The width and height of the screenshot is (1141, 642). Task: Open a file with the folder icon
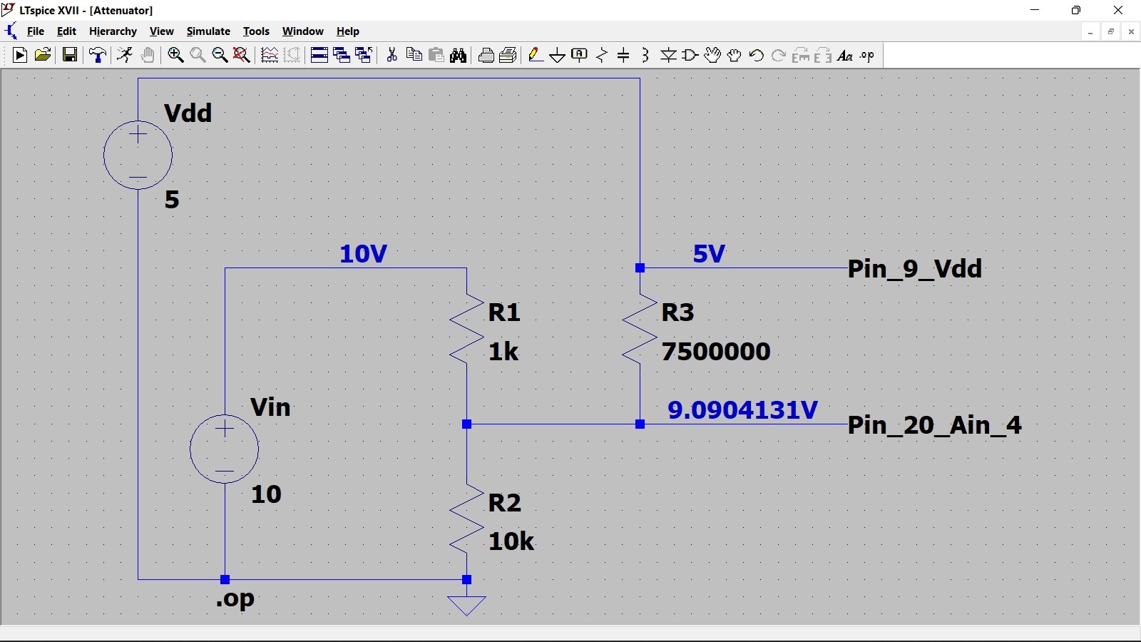43,56
